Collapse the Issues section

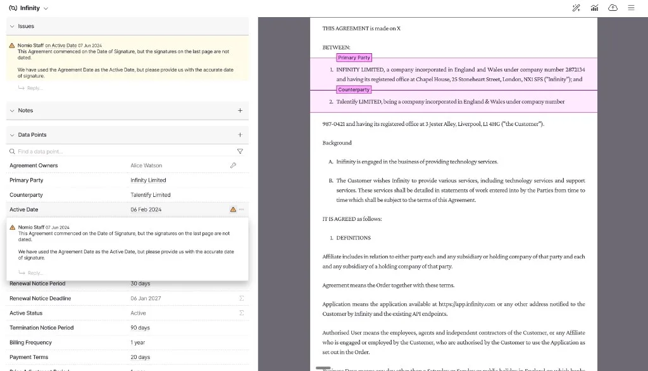pos(12,26)
